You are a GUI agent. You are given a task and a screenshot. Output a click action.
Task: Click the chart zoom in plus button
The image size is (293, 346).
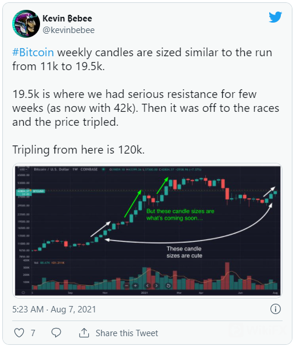click(135, 286)
